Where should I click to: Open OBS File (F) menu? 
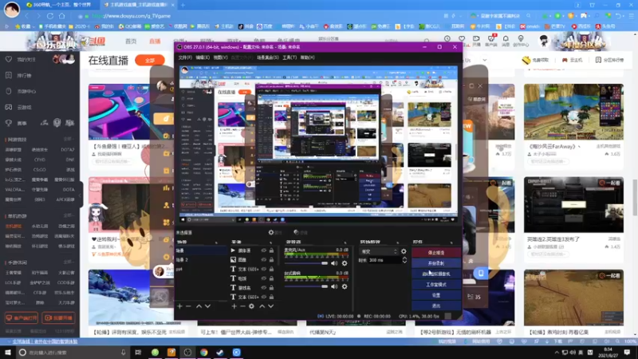(185, 57)
